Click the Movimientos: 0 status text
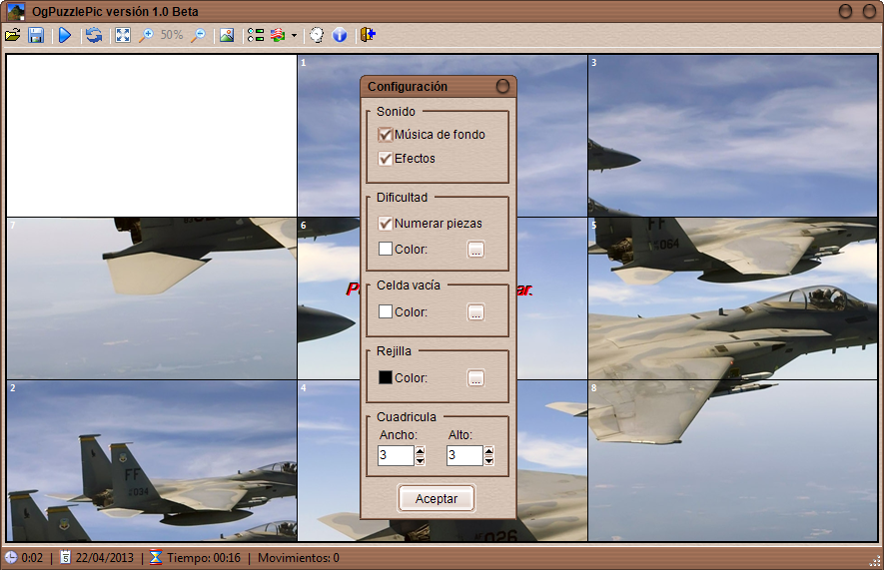The image size is (884, 570). [x=299, y=558]
